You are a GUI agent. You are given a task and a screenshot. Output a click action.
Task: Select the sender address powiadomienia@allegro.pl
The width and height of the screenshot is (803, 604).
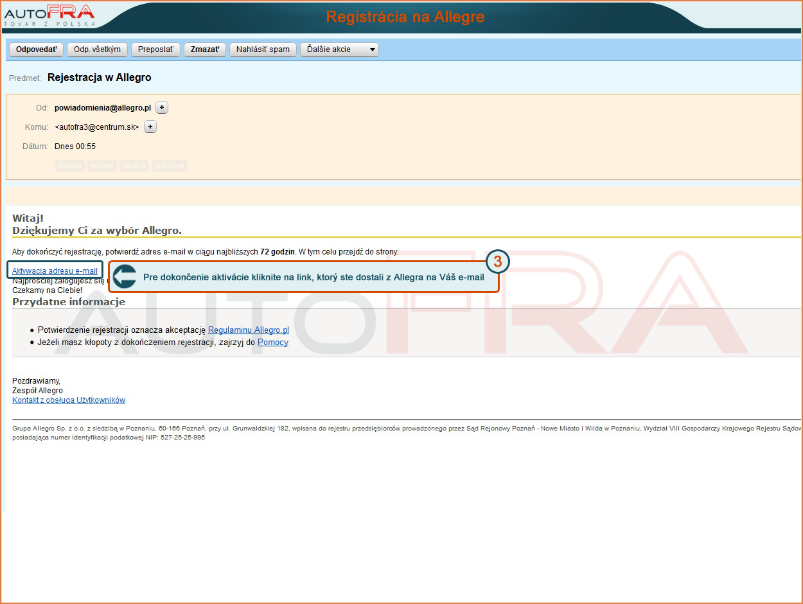point(103,108)
